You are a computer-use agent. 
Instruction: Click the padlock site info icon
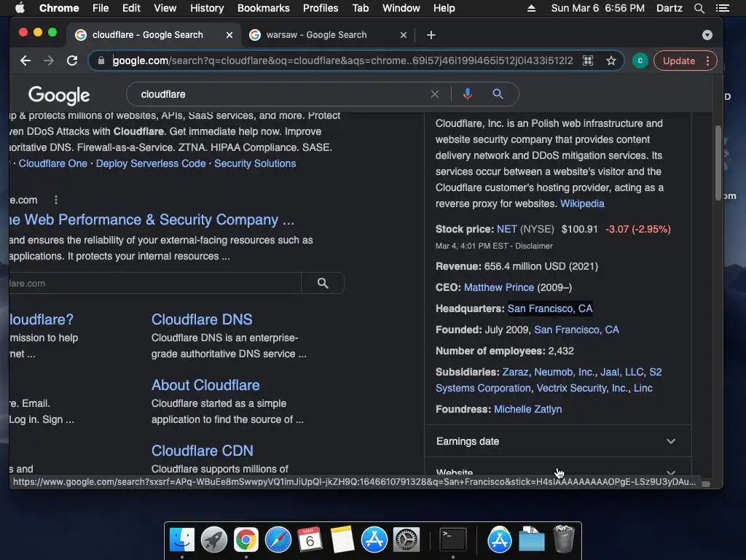101,61
